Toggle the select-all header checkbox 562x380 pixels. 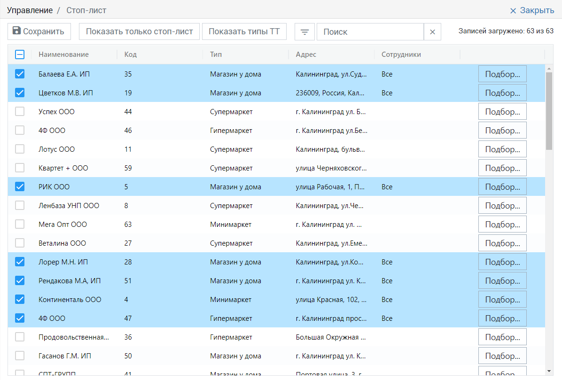coord(20,54)
